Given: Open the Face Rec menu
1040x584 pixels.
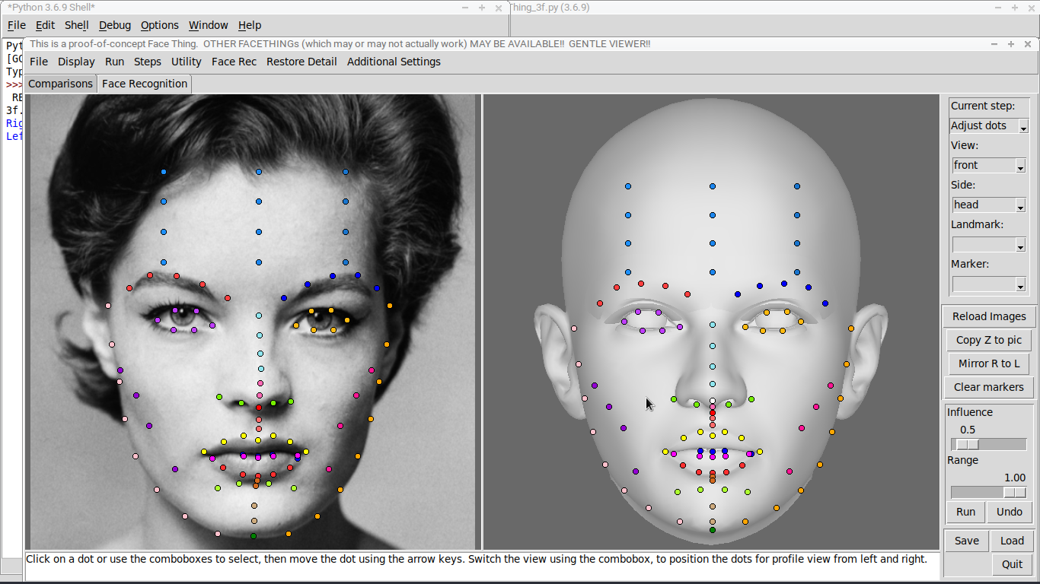Looking at the screenshot, I should (234, 62).
